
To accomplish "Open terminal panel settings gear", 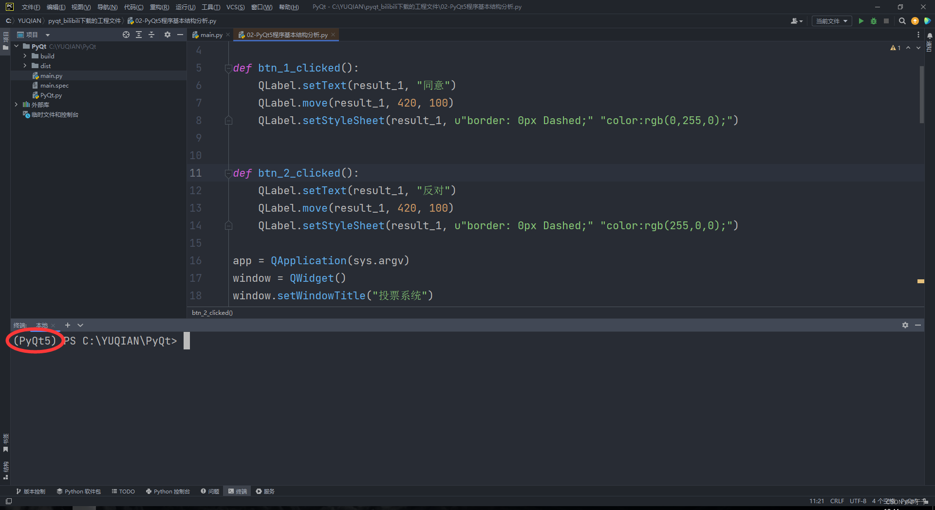I will click(x=905, y=325).
